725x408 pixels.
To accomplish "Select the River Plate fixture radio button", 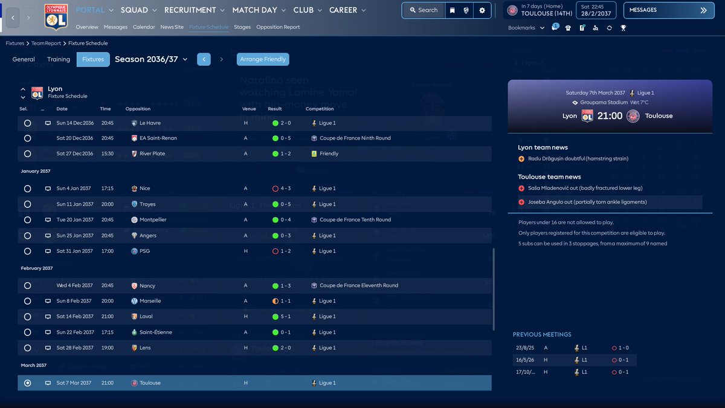I will [27, 154].
